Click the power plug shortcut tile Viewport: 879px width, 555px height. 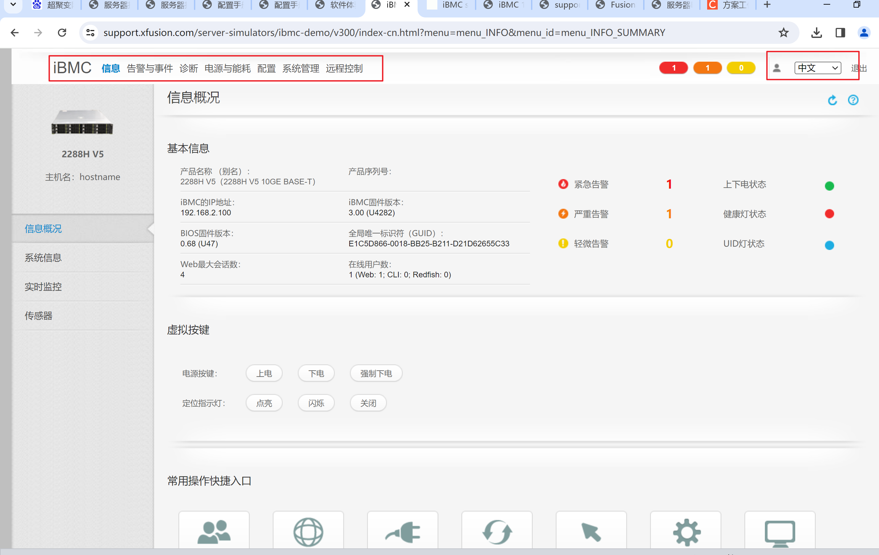(402, 531)
